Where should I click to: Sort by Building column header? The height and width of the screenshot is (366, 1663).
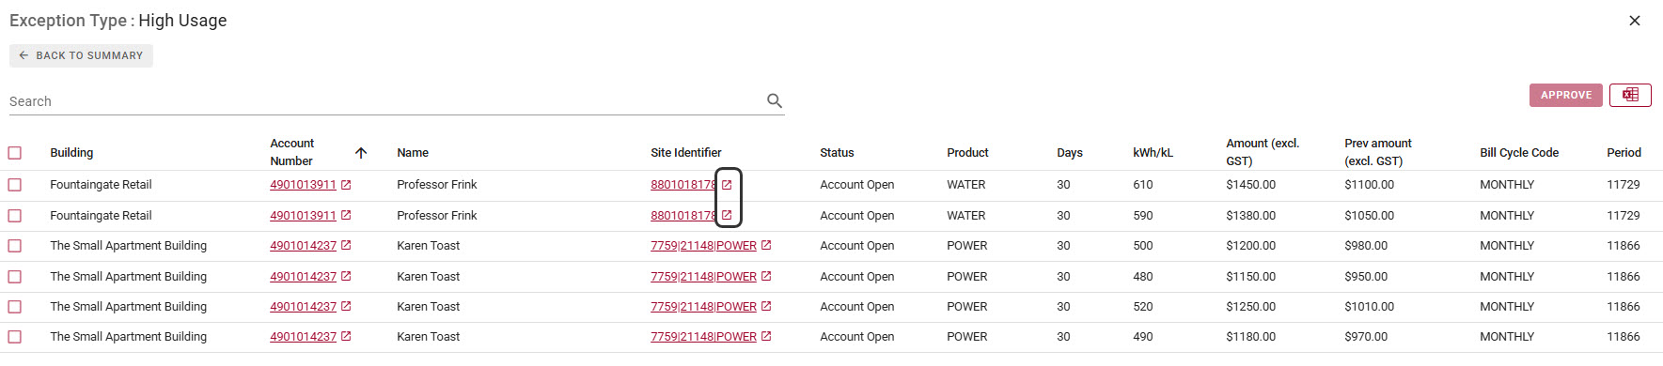point(71,153)
